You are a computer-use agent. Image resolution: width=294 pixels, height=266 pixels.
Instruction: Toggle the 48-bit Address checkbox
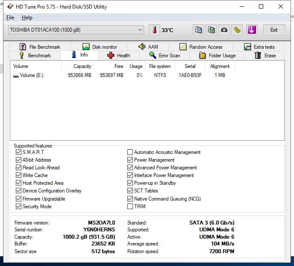click(x=18, y=160)
